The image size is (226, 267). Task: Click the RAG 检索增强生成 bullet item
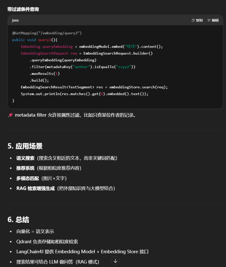click(35, 188)
